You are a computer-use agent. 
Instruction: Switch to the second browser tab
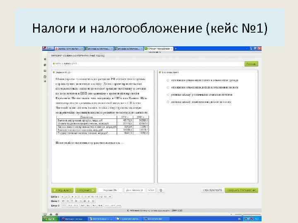pos(99,49)
